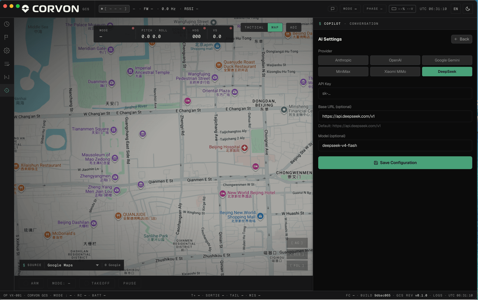Click the Zhengyangmen map marker

pos(115,177)
